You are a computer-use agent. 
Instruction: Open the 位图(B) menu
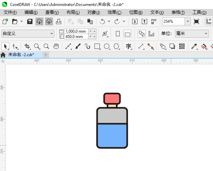pos(135,12)
